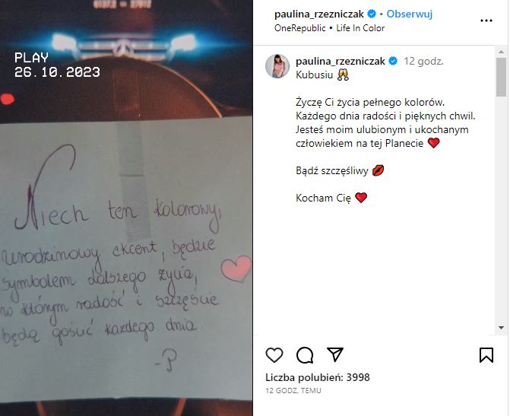Open comments with the speech bubble icon
Image resolution: width=510 pixels, height=416 pixels.
[x=305, y=355]
